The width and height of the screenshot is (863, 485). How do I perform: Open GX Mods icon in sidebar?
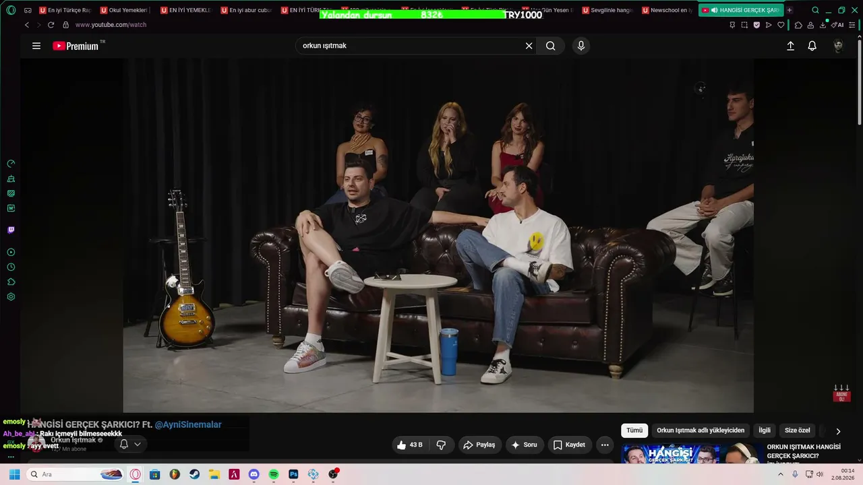click(11, 208)
